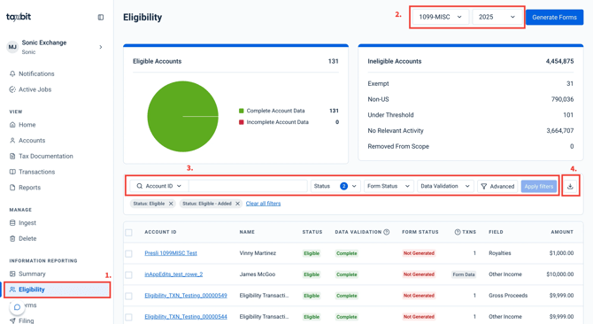The width and height of the screenshot is (593, 324).
Task: Click the green pie chart slice
Action: [x=182, y=117]
